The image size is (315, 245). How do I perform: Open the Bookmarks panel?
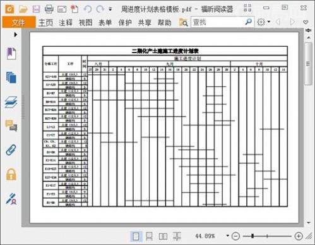point(11,53)
